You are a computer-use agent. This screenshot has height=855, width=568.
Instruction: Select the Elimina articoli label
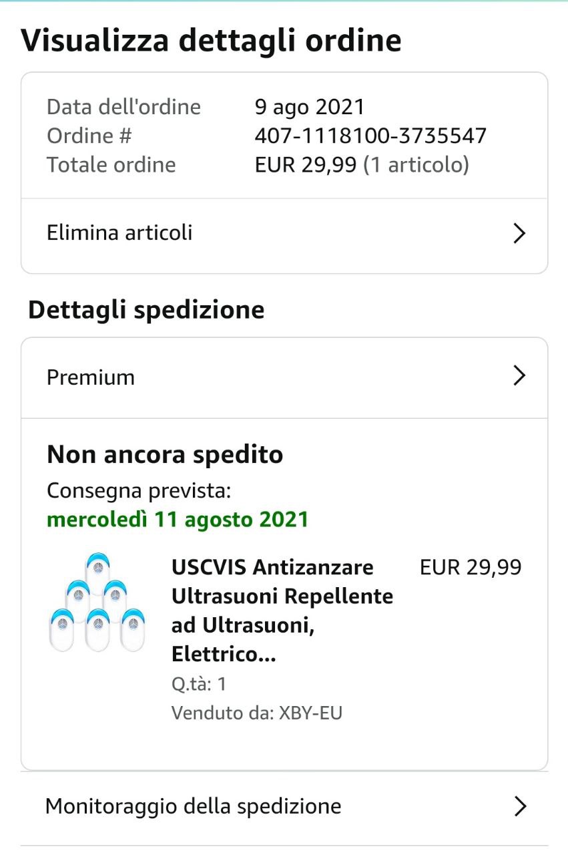click(119, 232)
